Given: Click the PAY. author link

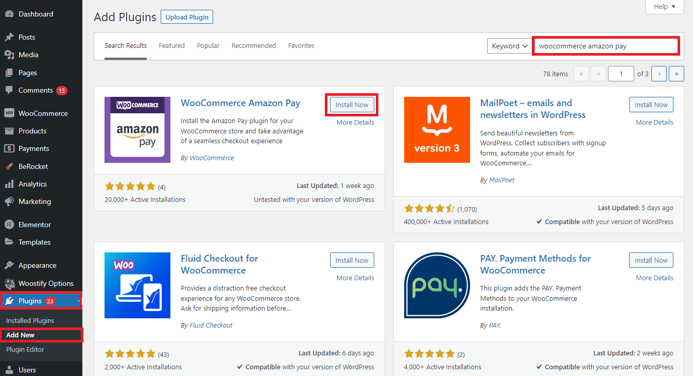Looking at the screenshot, I should pos(495,326).
